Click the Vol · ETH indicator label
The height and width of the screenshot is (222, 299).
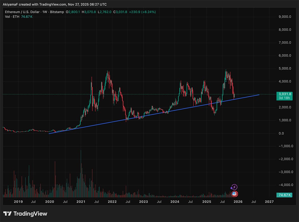tap(12, 17)
